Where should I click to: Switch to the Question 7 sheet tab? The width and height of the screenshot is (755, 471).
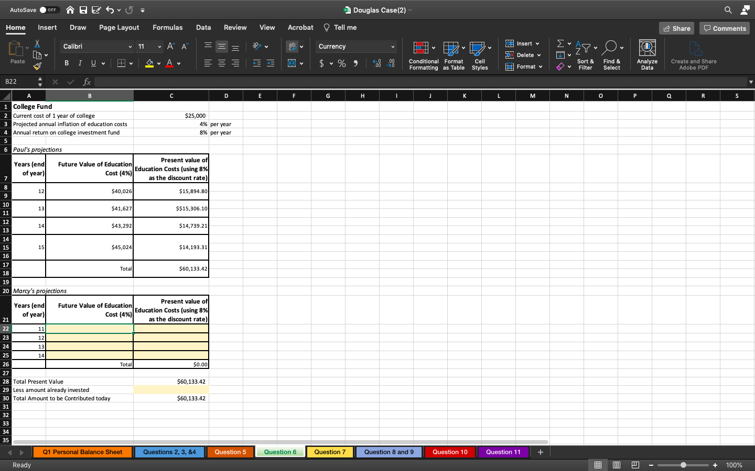(x=330, y=452)
